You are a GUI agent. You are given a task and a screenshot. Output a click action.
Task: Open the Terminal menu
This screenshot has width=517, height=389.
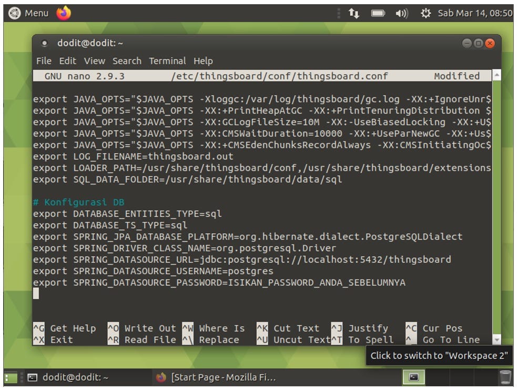[x=167, y=61]
